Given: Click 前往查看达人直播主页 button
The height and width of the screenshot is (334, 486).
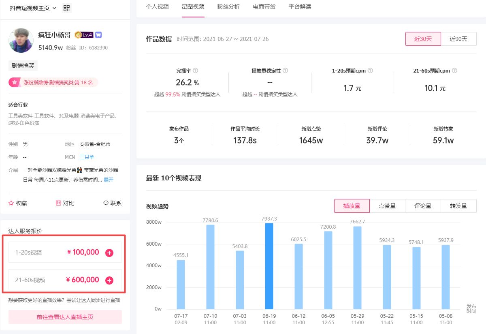Looking at the screenshot, I should [x=65, y=317].
